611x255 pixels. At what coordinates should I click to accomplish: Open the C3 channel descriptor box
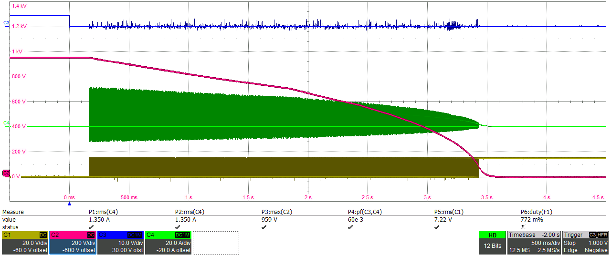pyautogui.click(x=120, y=243)
